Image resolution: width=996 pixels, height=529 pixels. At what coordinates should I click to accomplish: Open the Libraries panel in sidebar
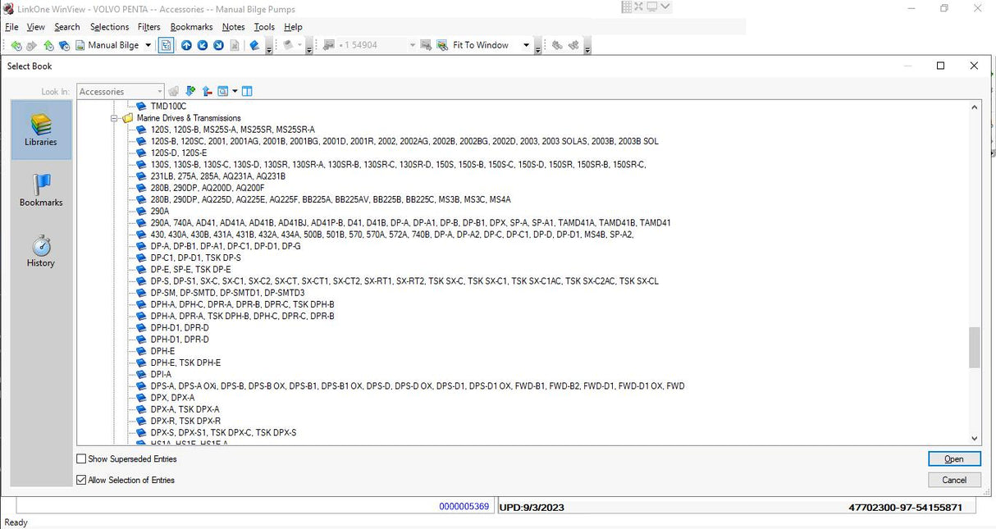41,130
